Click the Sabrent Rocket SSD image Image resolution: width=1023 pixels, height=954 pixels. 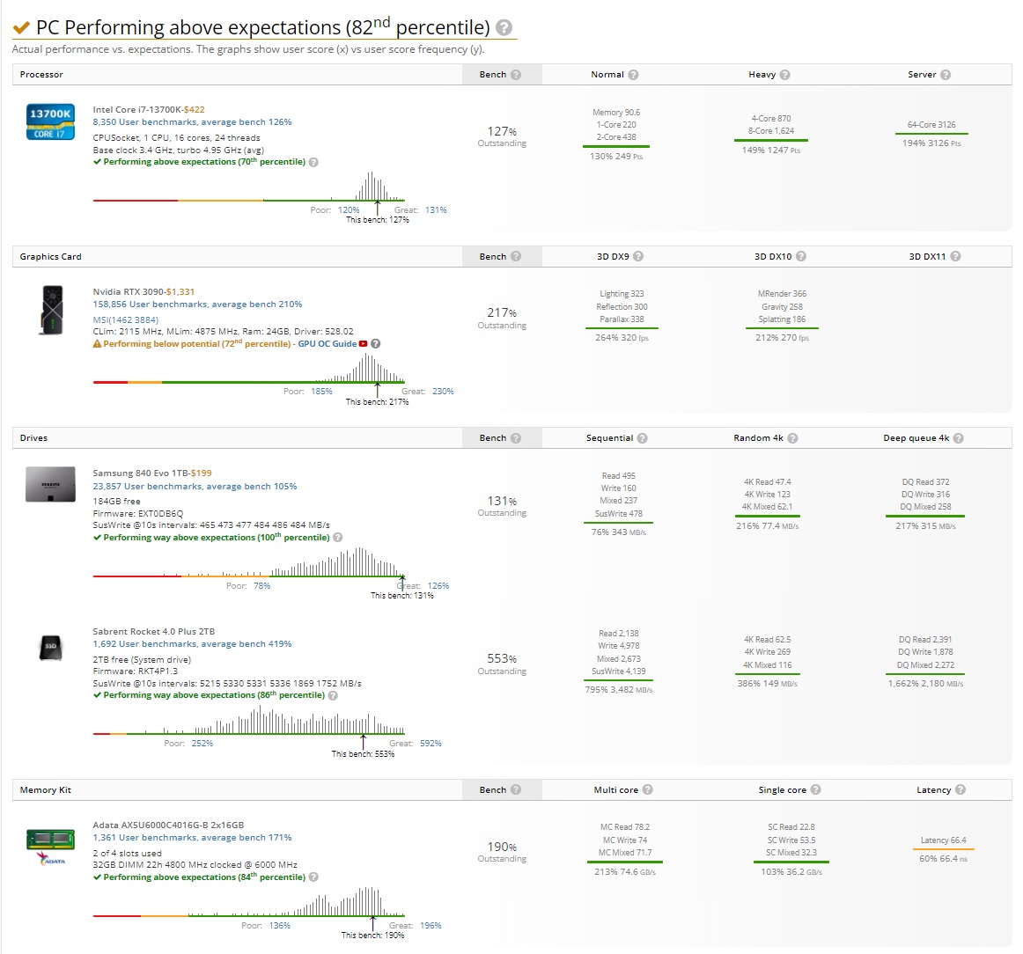(51, 648)
